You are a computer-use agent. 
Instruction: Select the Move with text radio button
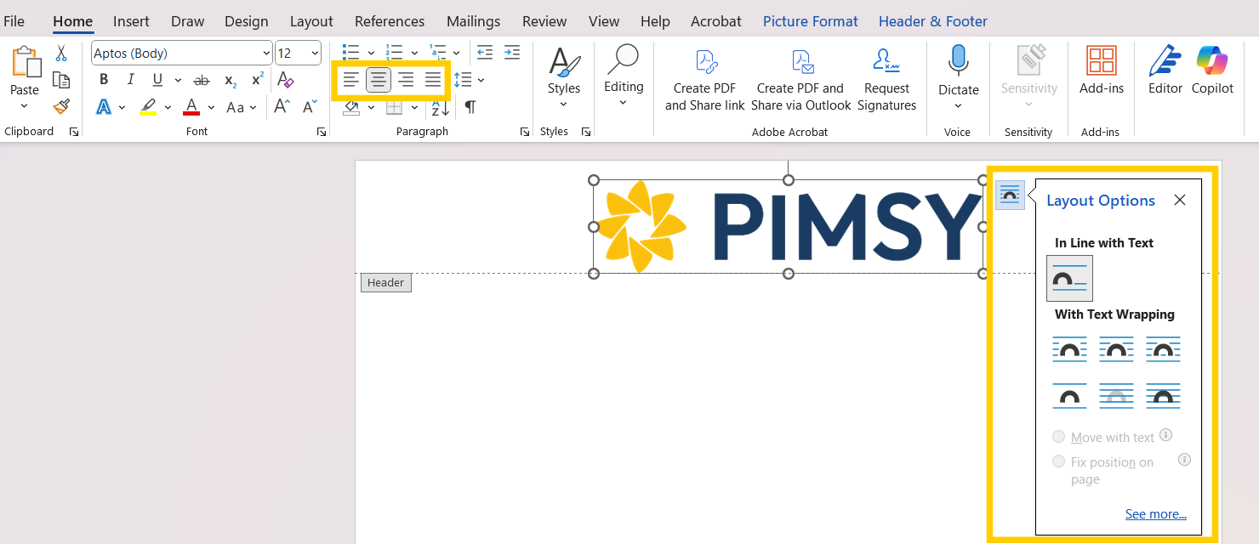coord(1058,436)
